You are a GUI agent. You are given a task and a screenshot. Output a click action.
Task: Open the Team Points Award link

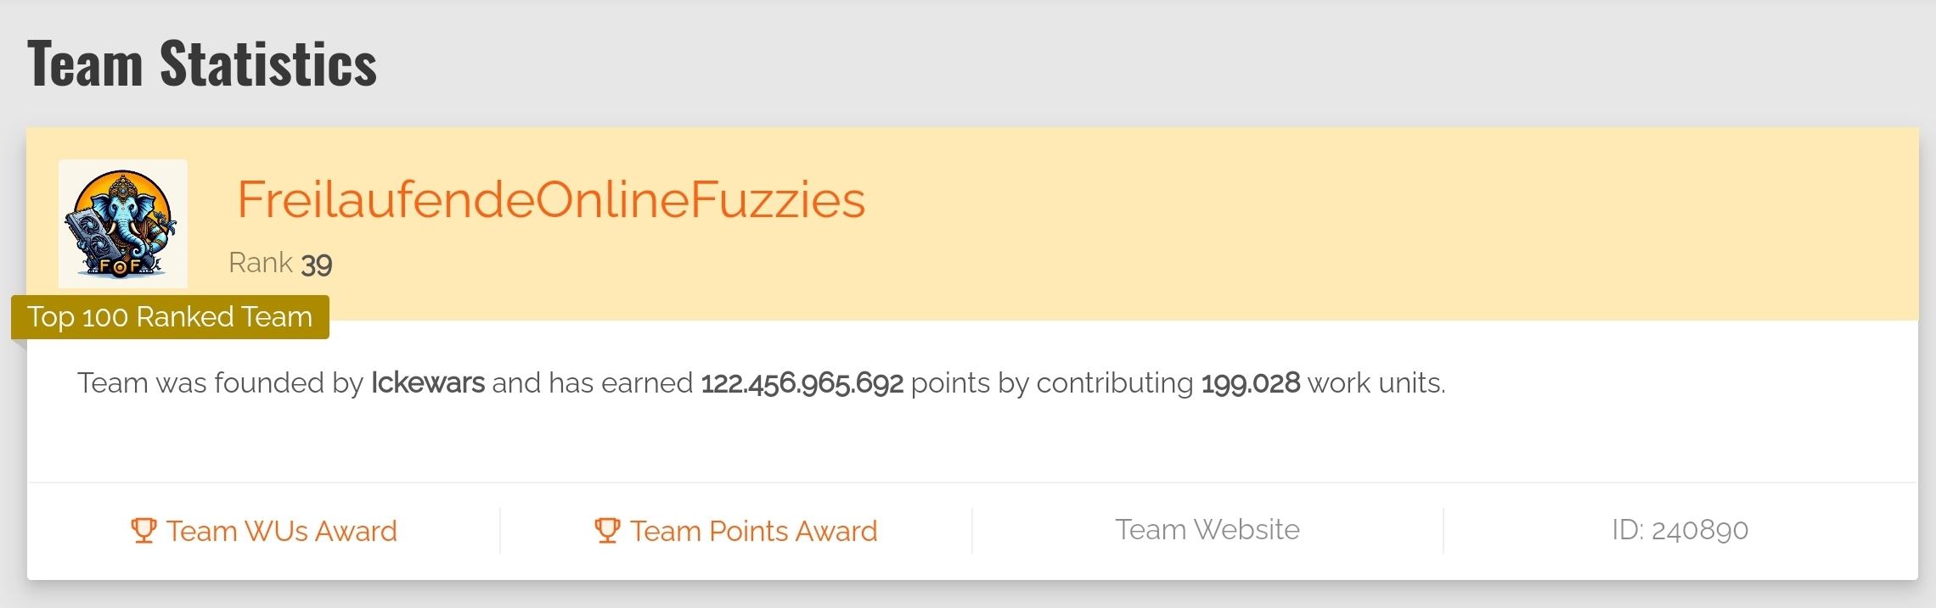[x=736, y=531]
